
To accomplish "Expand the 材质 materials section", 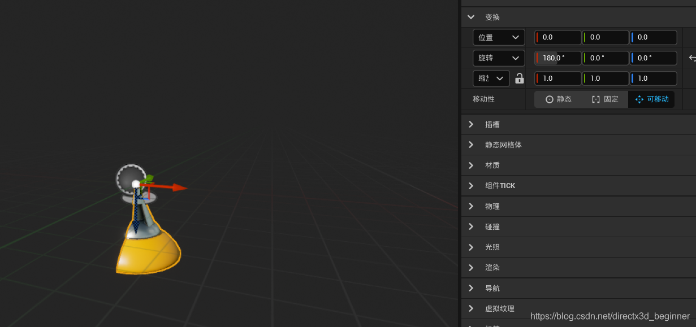I will [x=471, y=165].
